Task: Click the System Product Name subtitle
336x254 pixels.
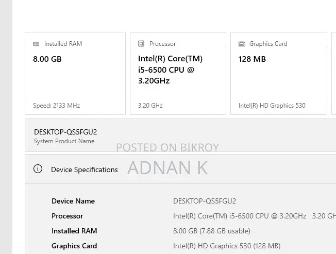Action: click(x=64, y=141)
